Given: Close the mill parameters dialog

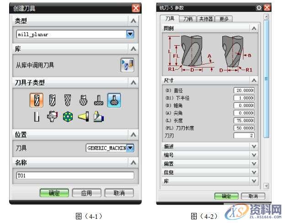Looking at the screenshot, I should pyautogui.click(x=267, y=8).
